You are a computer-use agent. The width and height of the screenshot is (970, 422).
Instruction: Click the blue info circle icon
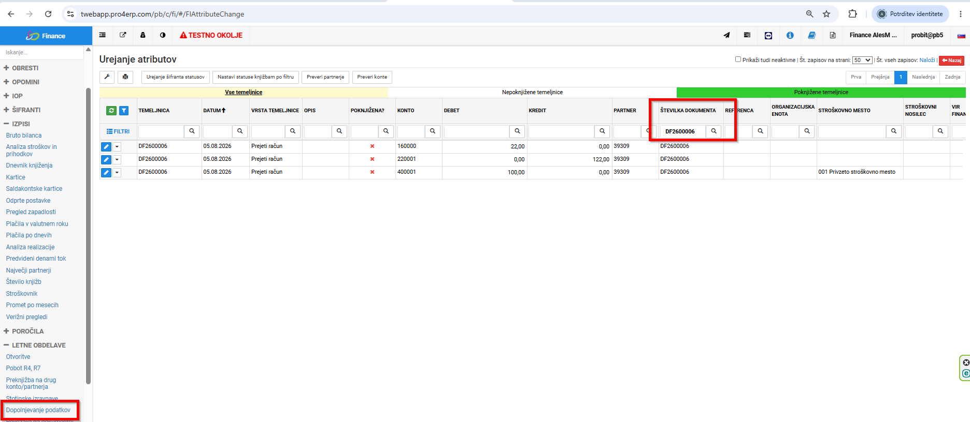(x=790, y=35)
